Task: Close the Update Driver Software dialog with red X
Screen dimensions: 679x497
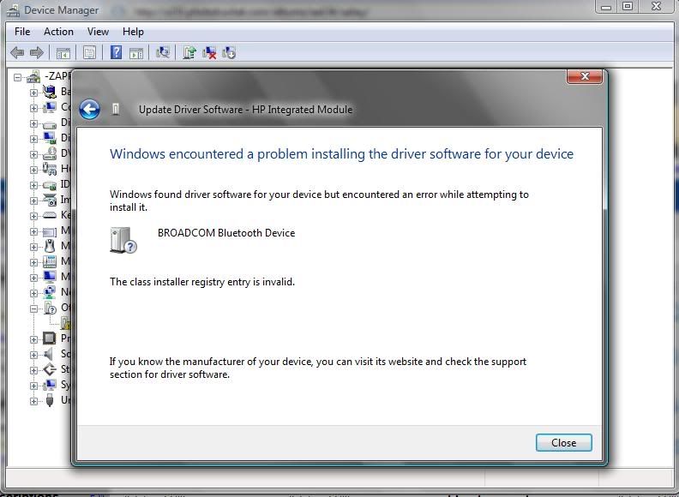Action: [x=585, y=76]
